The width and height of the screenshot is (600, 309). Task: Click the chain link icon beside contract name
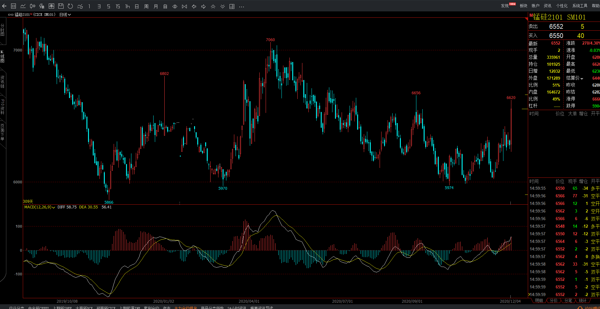[x=11, y=15]
